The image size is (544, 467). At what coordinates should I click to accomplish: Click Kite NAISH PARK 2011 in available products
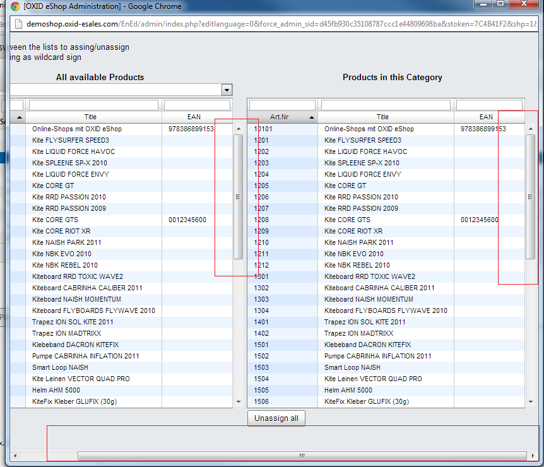point(67,242)
